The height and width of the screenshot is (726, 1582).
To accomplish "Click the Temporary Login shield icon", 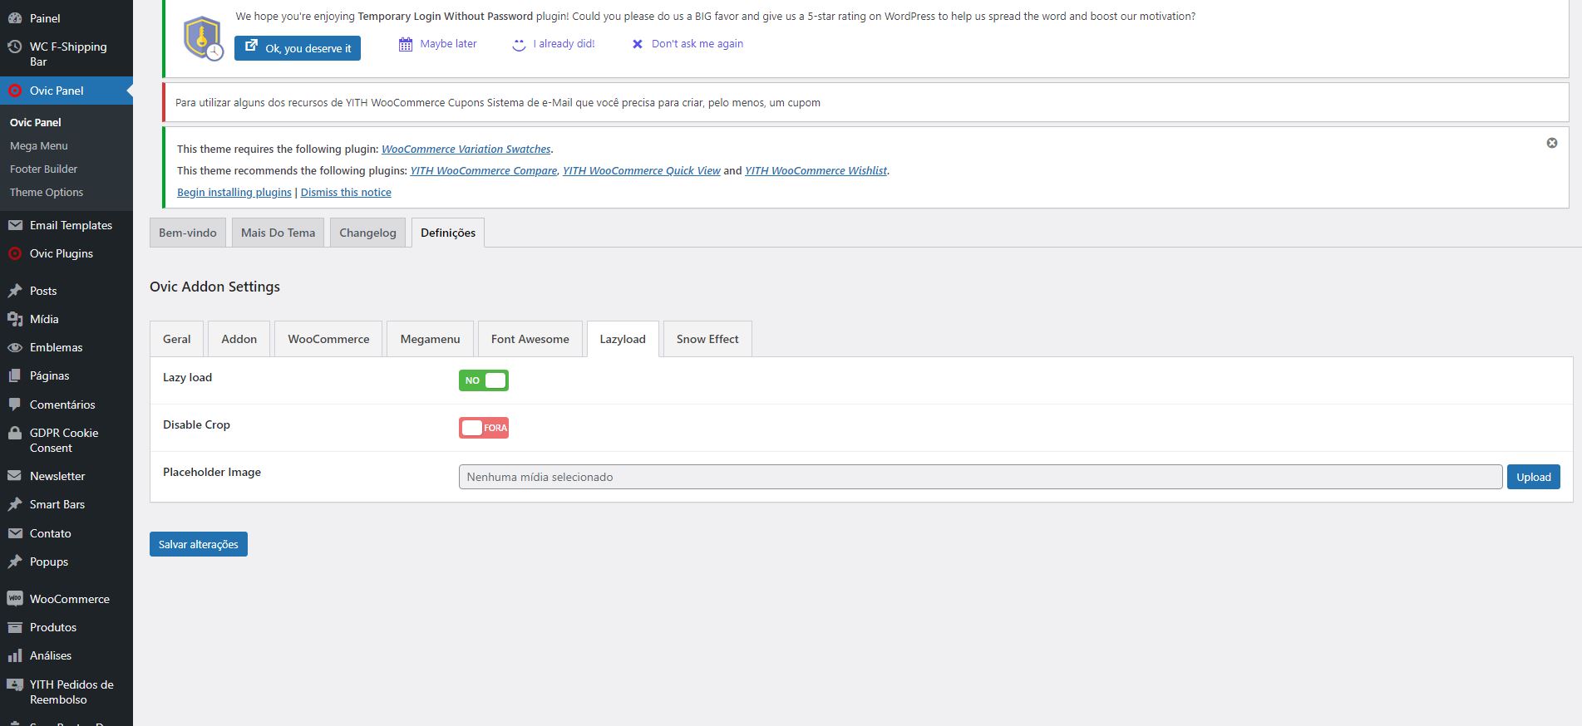I will coord(204,38).
